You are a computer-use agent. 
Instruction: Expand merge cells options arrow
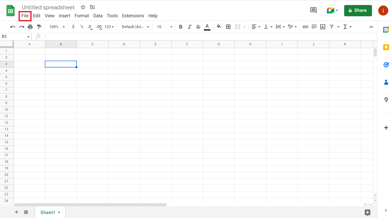pyautogui.click(x=244, y=27)
